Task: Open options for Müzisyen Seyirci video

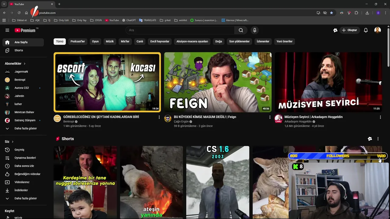Action: (380, 117)
